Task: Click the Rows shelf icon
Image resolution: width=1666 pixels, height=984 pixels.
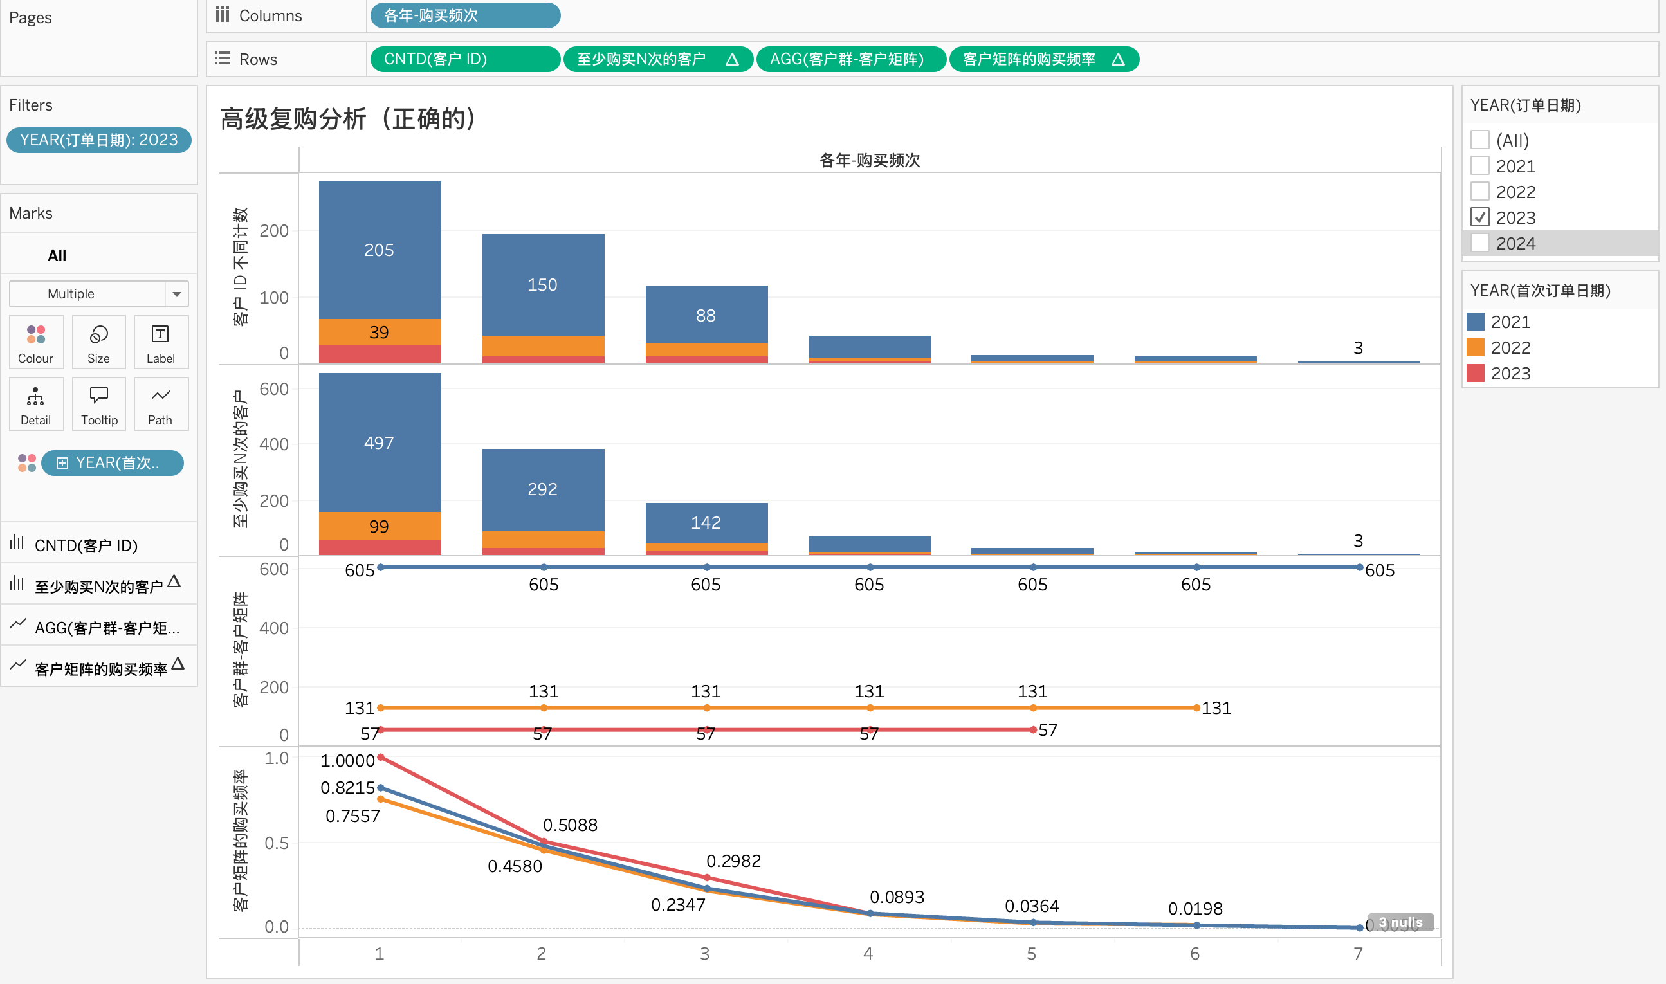Action: click(x=223, y=59)
